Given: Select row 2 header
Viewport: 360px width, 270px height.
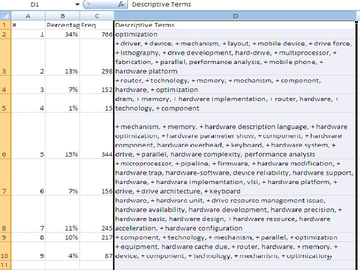Looking at the screenshot, I should [x=5, y=34].
